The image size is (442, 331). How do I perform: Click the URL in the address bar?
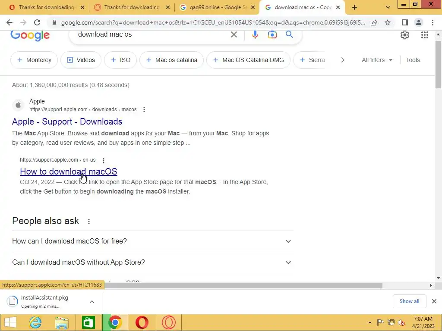pyautogui.click(x=213, y=22)
